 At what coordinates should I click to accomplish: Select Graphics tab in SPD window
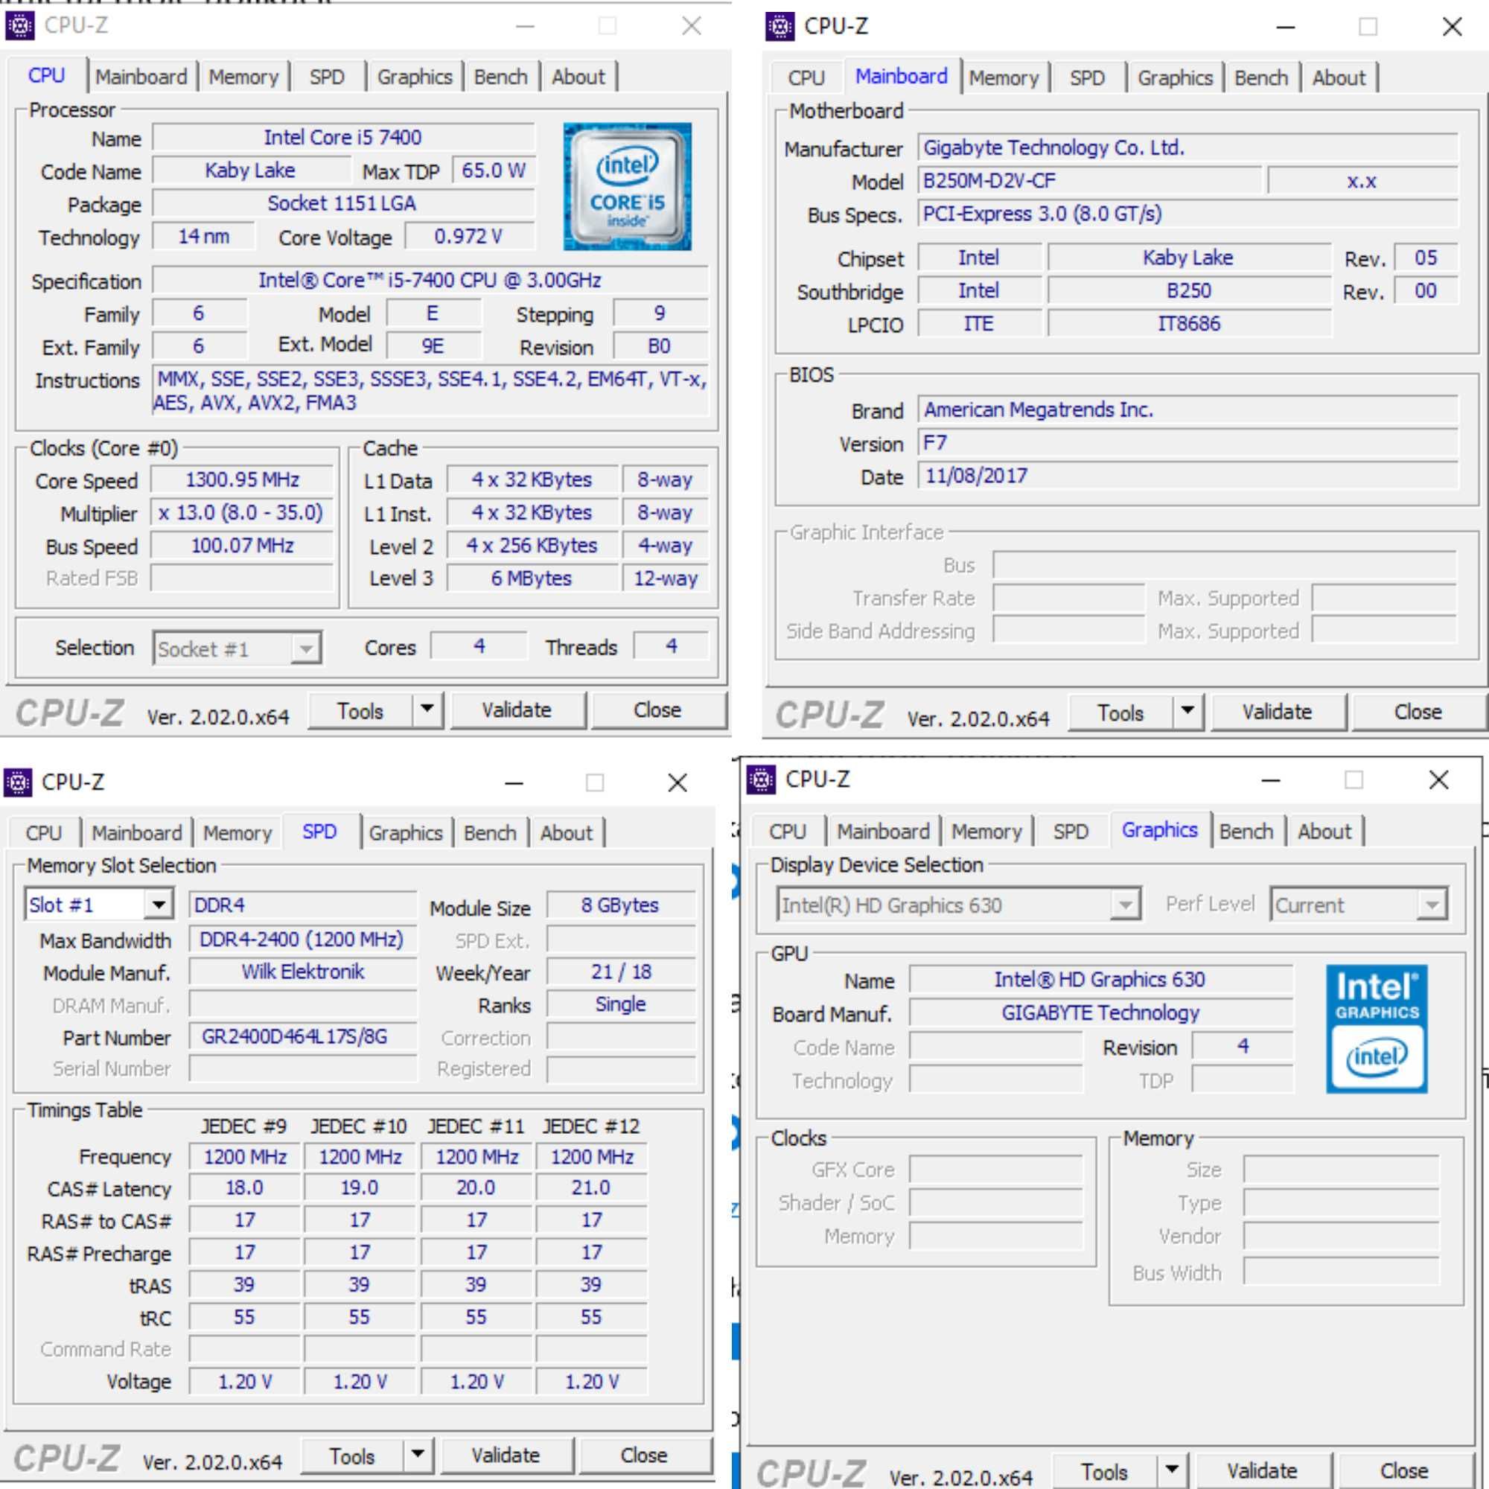[x=406, y=833]
